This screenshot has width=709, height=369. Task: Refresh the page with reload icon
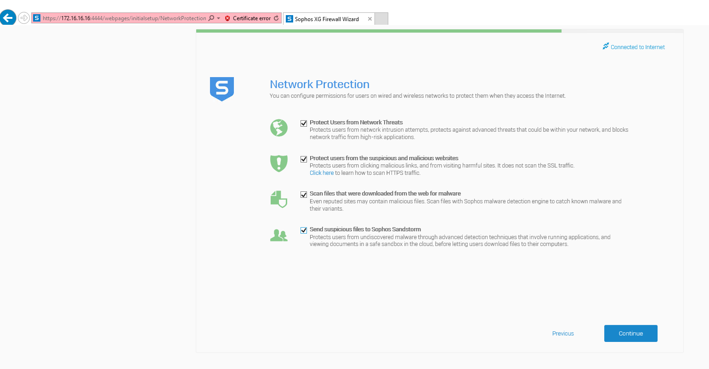(x=276, y=18)
